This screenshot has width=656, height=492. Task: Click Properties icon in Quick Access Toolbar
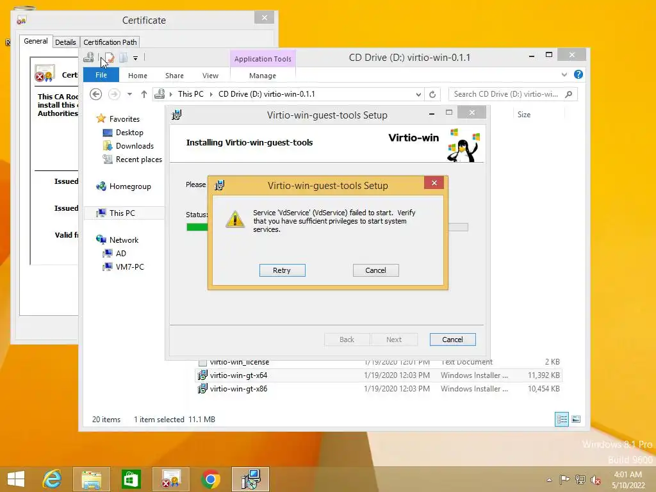109,58
